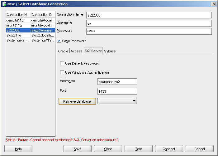Screen dimensions: 218x156
Task: Focus the Username field containing sa
Action: coord(149,23)
